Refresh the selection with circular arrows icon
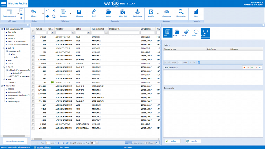Image resolution: width=265 pixels, height=149 pixels. pos(54,16)
